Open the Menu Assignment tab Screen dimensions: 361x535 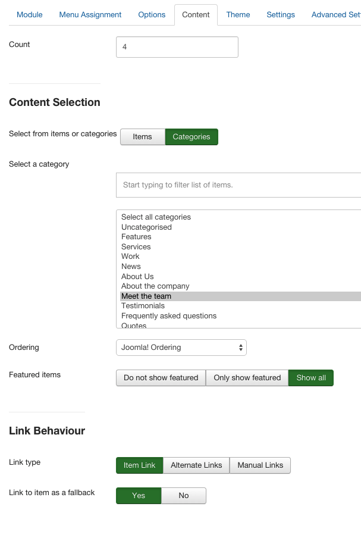[90, 15]
